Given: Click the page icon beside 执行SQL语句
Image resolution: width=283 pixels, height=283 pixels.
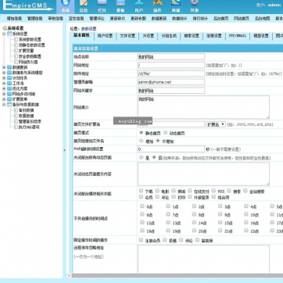Looking at the screenshot, I should 16,127.
